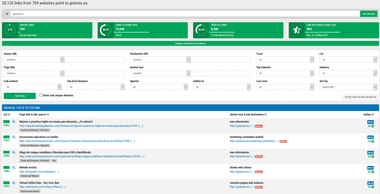Open the Last seen dropdown
The width and height of the screenshot is (380, 194).
(285, 87)
